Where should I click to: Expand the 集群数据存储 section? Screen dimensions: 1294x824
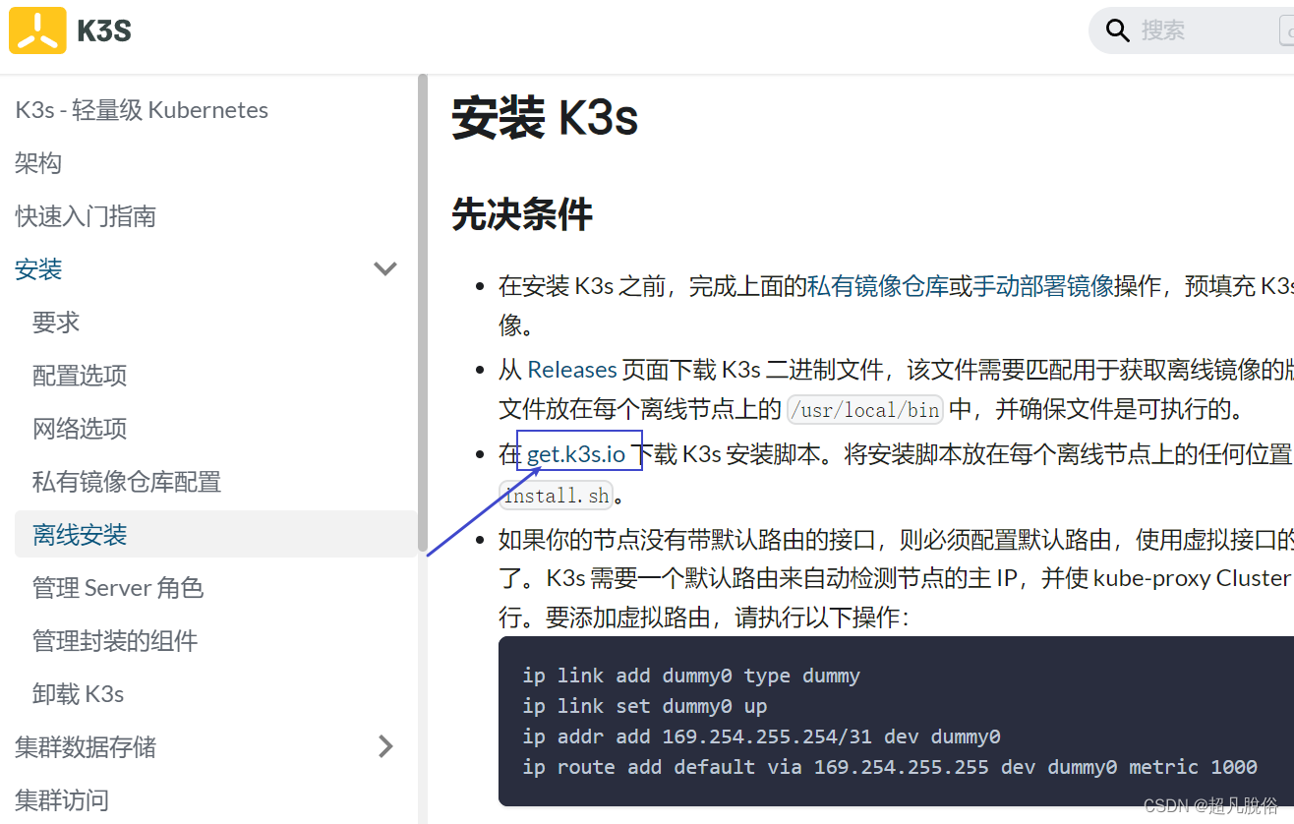tap(384, 746)
